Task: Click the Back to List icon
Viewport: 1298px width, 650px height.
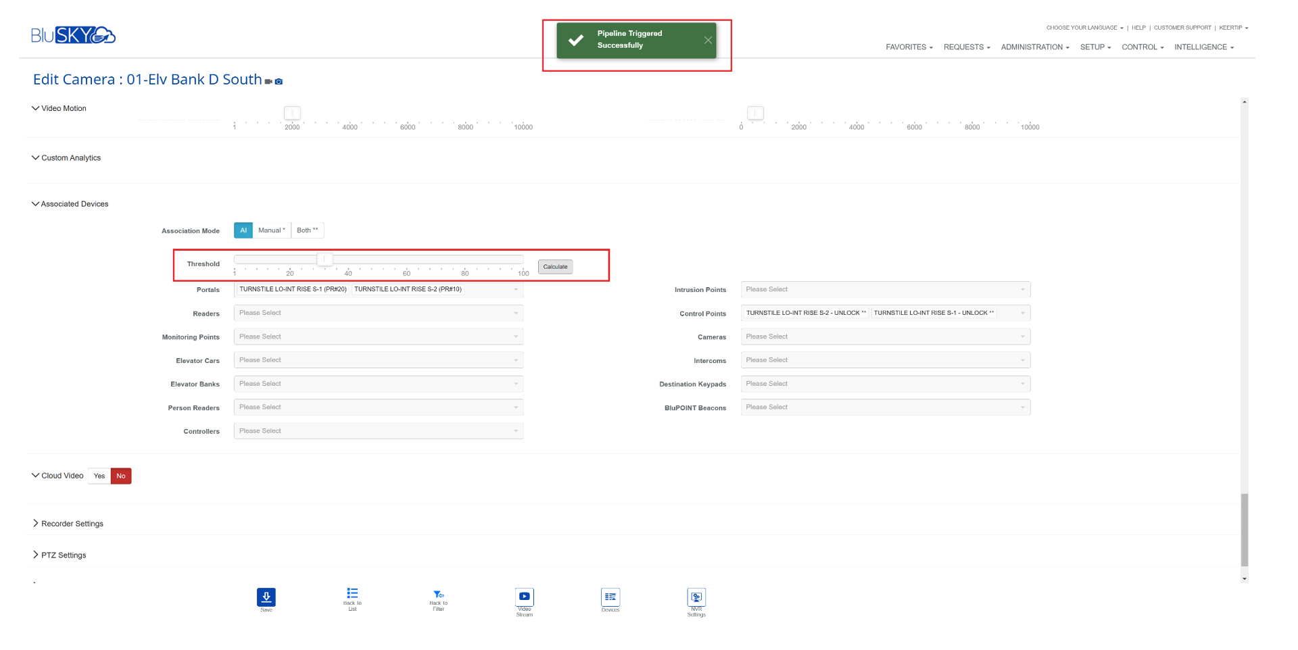Action: (352, 594)
